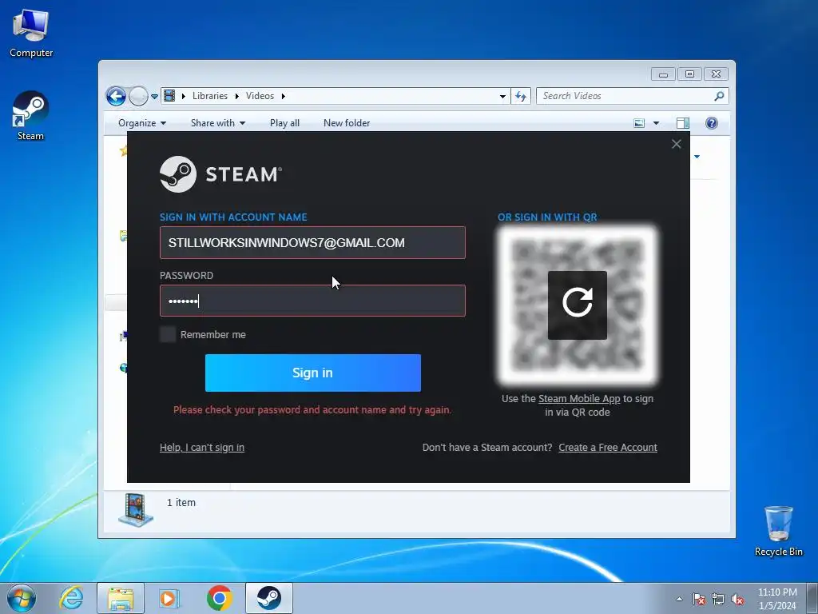Open Explorer help button

pos(712,123)
